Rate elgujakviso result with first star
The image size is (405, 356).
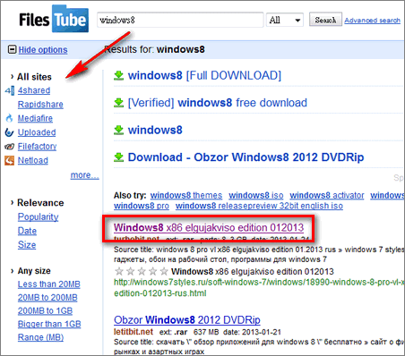(x=119, y=271)
